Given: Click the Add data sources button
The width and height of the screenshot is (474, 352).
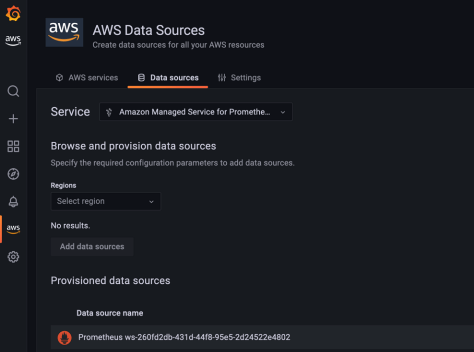Looking at the screenshot, I should [x=92, y=246].
